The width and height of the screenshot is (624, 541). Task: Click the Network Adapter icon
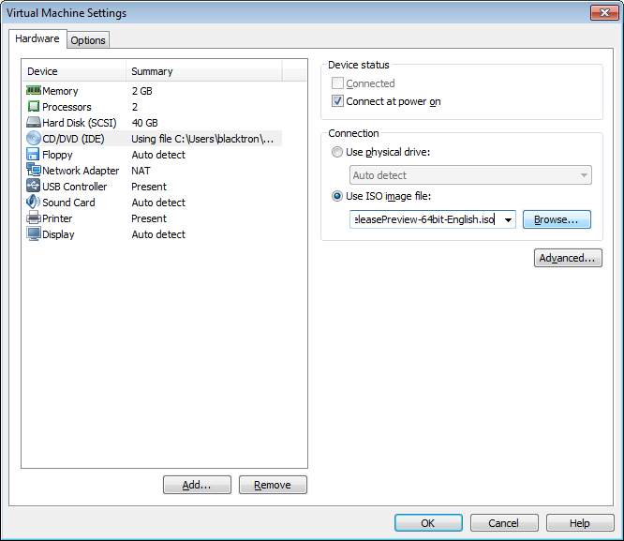coord(34,170)
